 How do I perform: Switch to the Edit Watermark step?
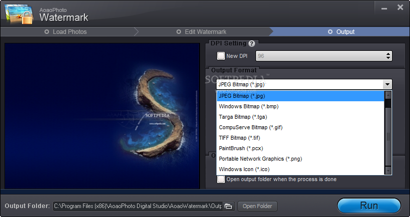coord(201,32)
